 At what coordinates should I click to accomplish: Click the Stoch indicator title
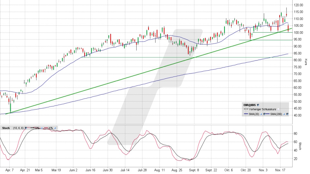(6, 128)
